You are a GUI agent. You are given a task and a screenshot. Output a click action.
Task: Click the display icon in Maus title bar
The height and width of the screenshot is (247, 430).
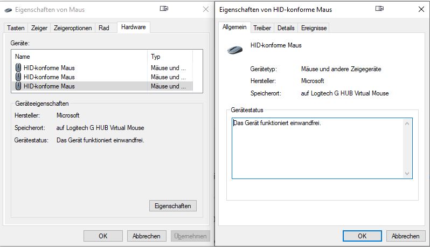coord(164,9)
